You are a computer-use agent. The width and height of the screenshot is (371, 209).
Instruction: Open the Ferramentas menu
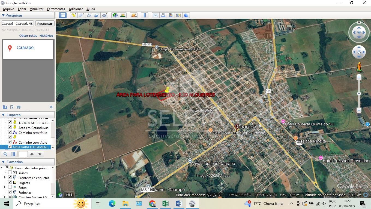(x=56, y=9)
